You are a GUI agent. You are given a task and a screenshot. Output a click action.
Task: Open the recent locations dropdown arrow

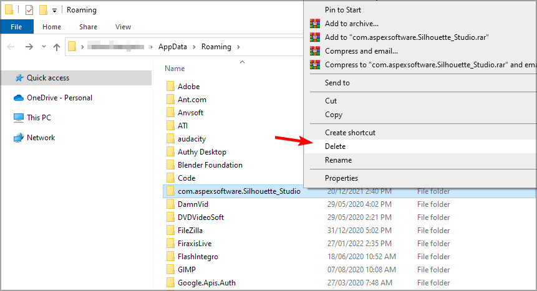coord(44,47)
